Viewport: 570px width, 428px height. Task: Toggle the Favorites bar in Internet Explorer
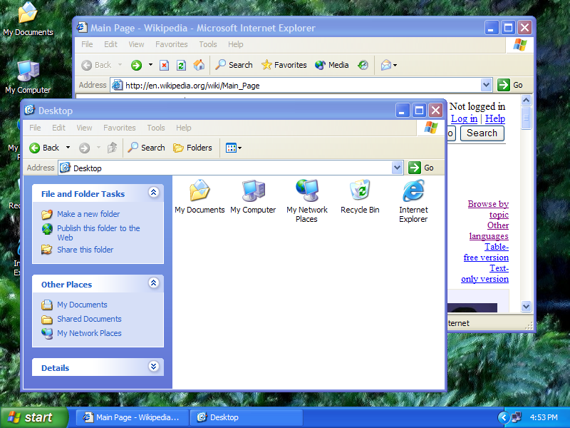[x=284, y=65]
